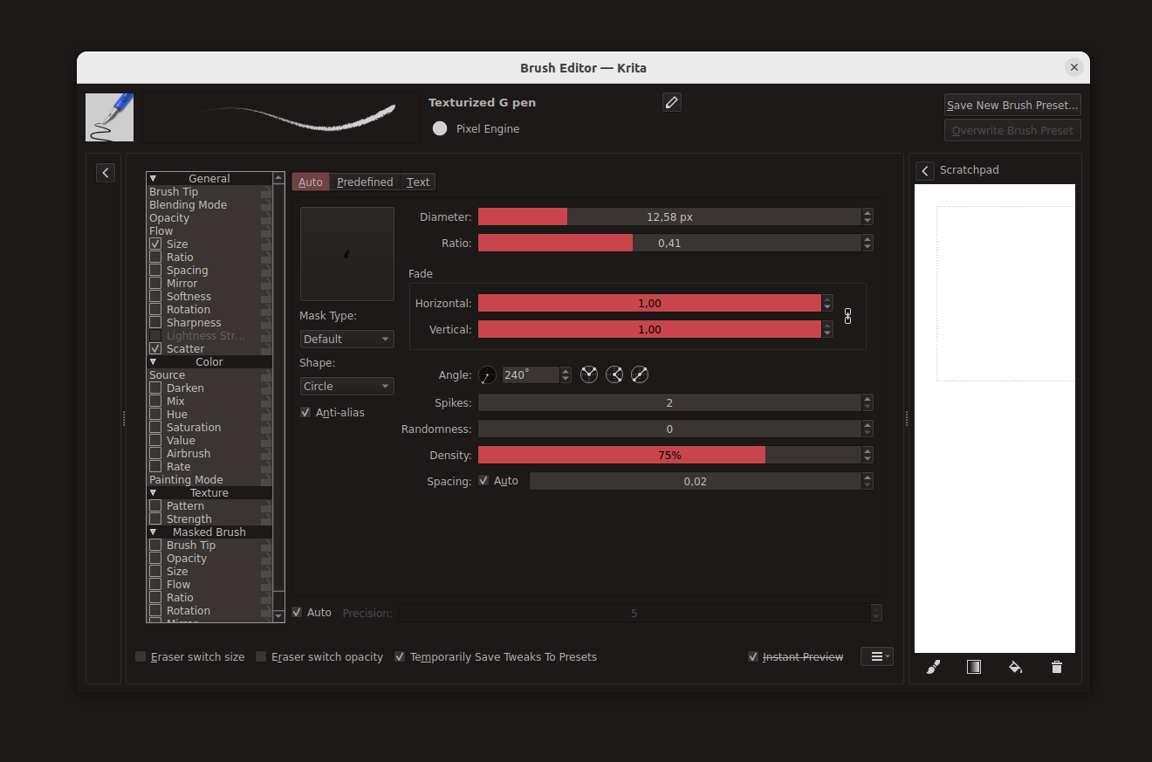
Task: Collapse the General section
Action: click(x=153, y=179)
